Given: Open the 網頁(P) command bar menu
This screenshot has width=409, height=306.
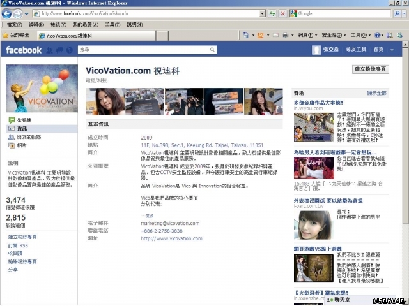Looking at the screenshot, I should (307, 35).
